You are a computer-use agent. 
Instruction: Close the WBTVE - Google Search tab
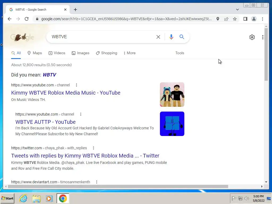[65, 10]
